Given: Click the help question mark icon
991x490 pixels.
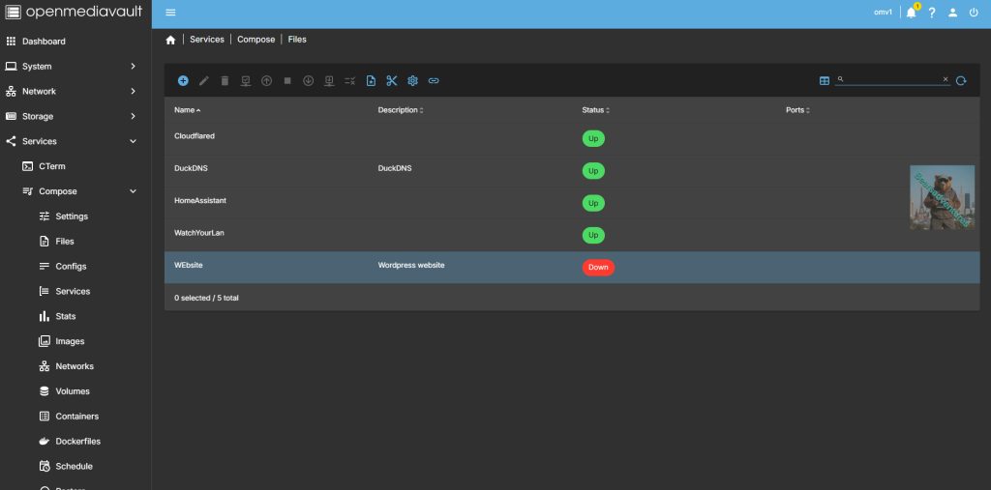Looking at the screenshot, I should tap(932, 13).
